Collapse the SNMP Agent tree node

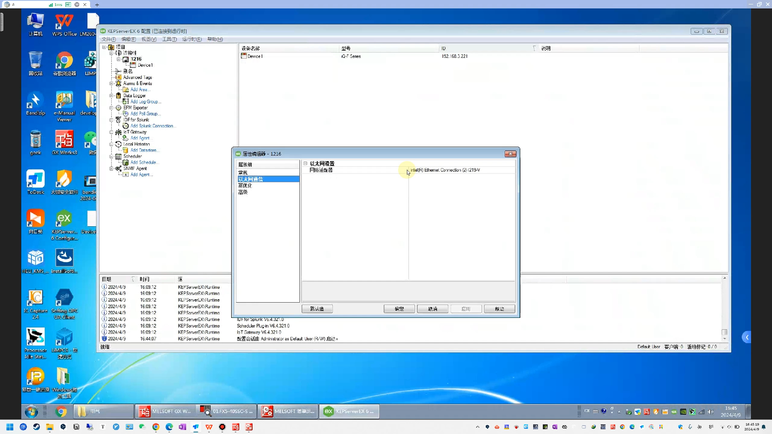[111, 169]
